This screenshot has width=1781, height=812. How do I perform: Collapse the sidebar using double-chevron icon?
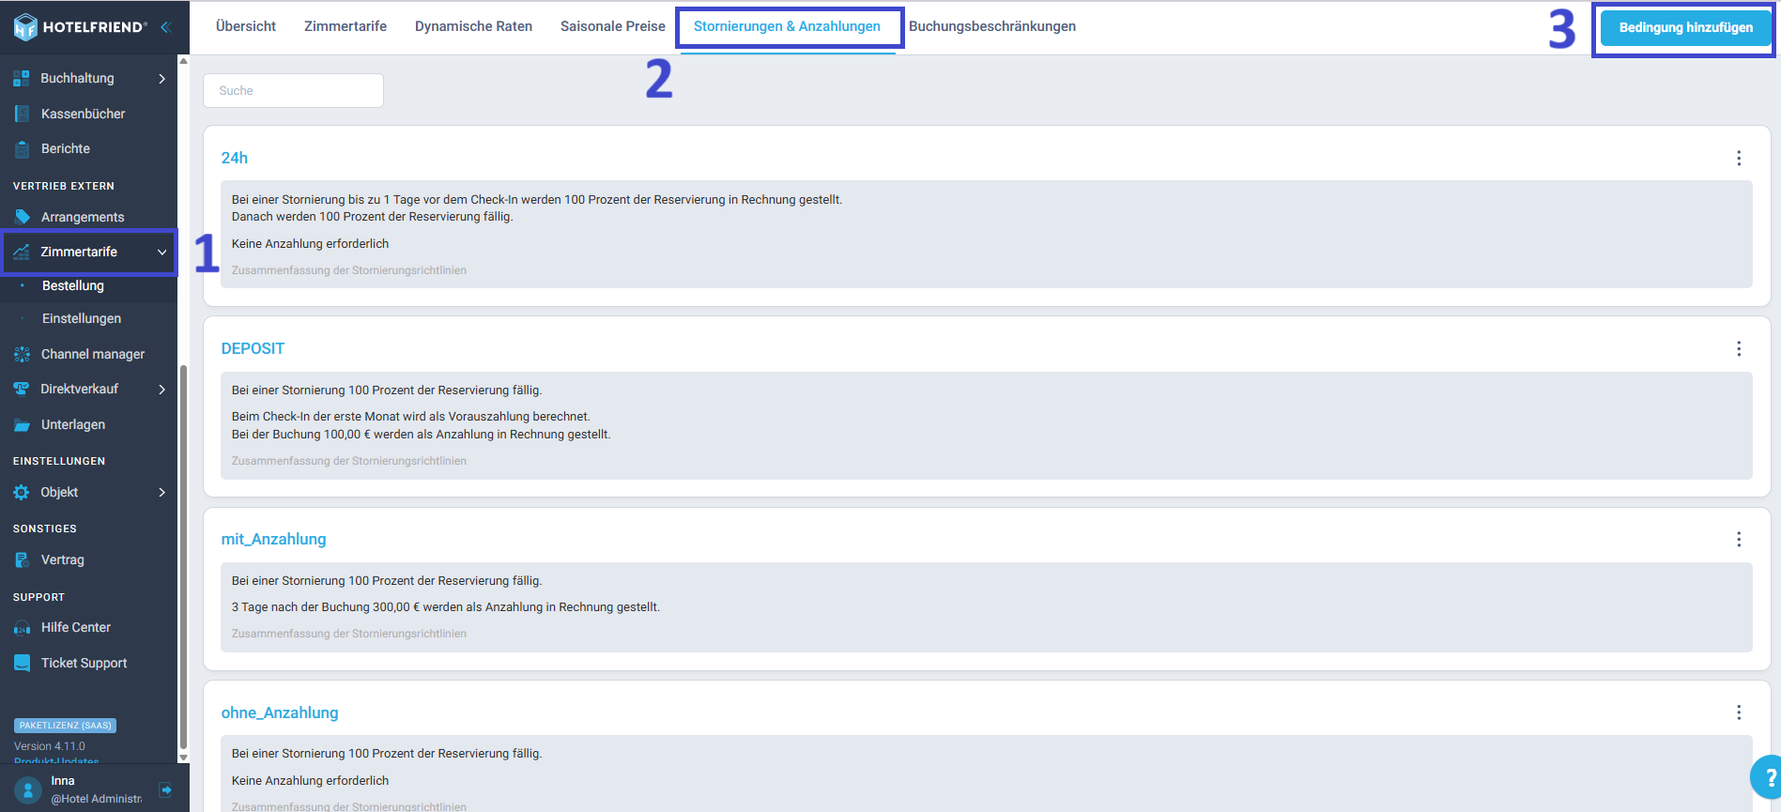166,27
